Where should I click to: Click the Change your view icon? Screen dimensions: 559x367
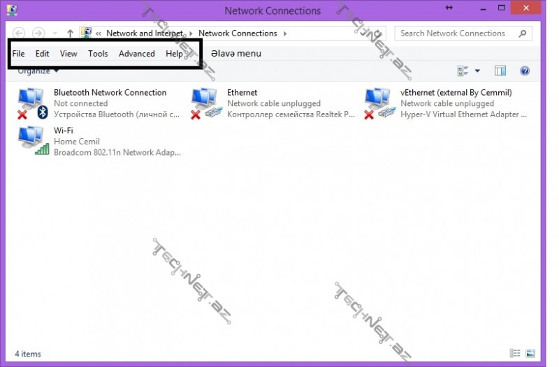(463, 71)
